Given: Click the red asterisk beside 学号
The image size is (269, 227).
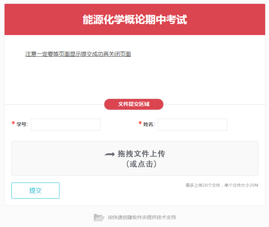Looking at the screenshot, I should (13, 124).
